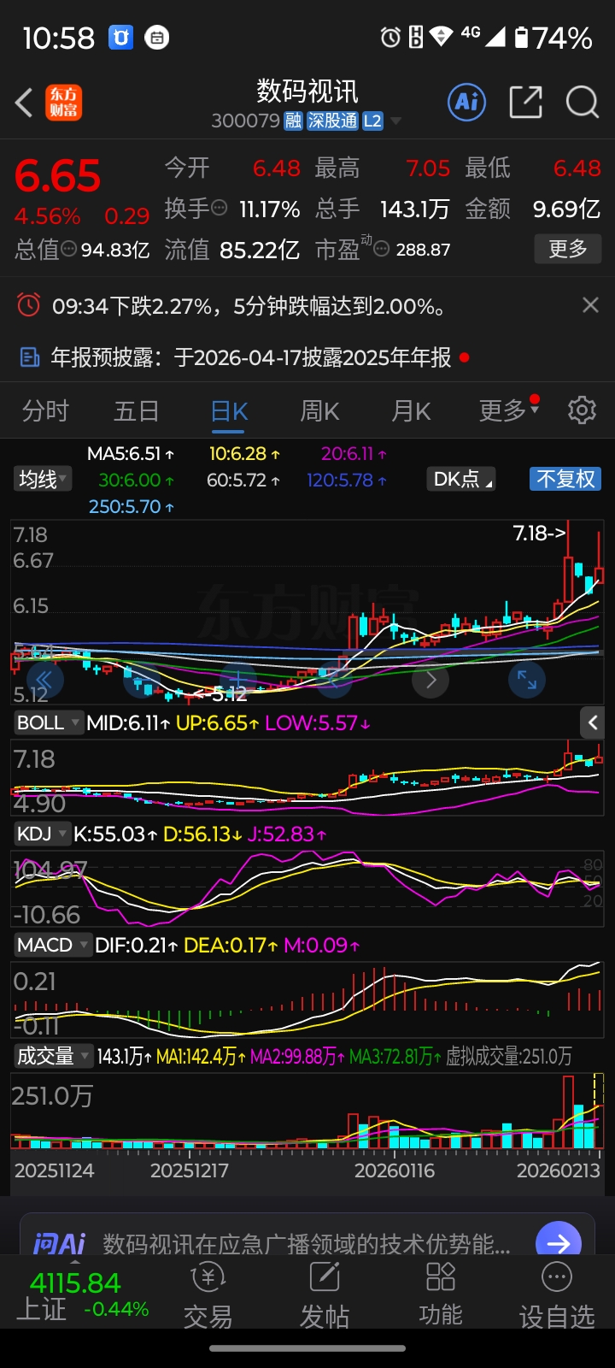This screenshot has height=1368, width=615.
Task: Tap the main candlestick K-line chart
Action: coord(307,611)
